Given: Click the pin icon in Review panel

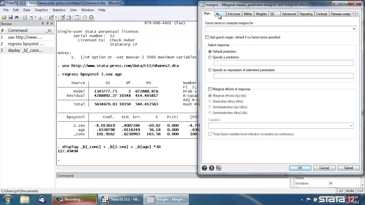Looking at the screenshot, I should pos(47,24).
